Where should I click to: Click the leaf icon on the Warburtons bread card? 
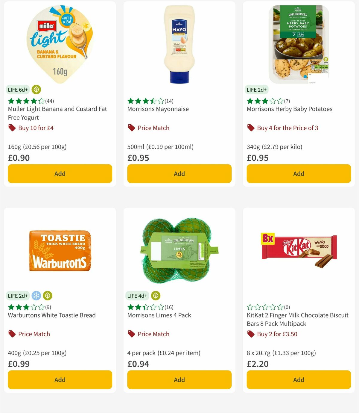tap(48, 296)
